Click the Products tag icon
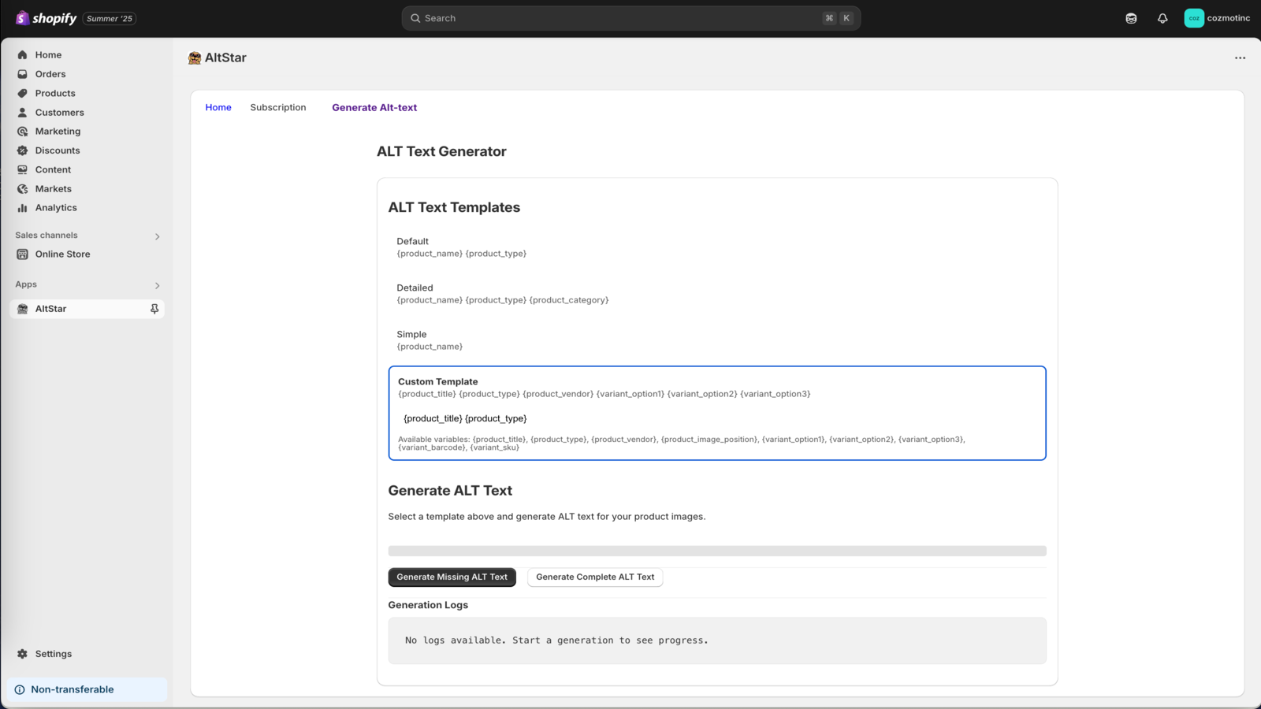Screen dimensions: 1261x709 [22, 93]
